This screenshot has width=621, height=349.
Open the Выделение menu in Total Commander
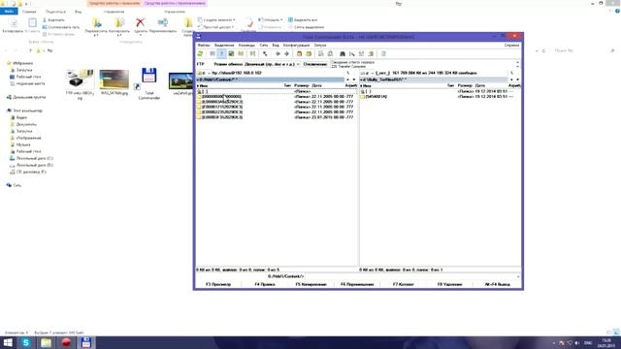pos(224,46)
